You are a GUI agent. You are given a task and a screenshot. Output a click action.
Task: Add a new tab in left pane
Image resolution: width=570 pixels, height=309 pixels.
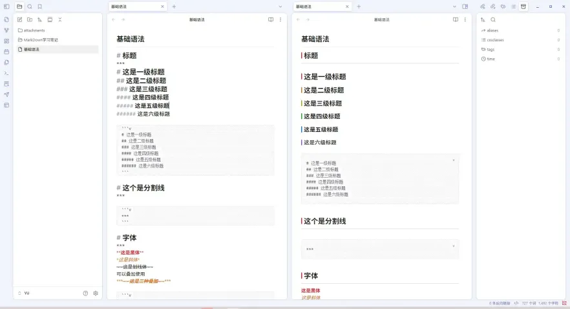click(x=174, y=6)
